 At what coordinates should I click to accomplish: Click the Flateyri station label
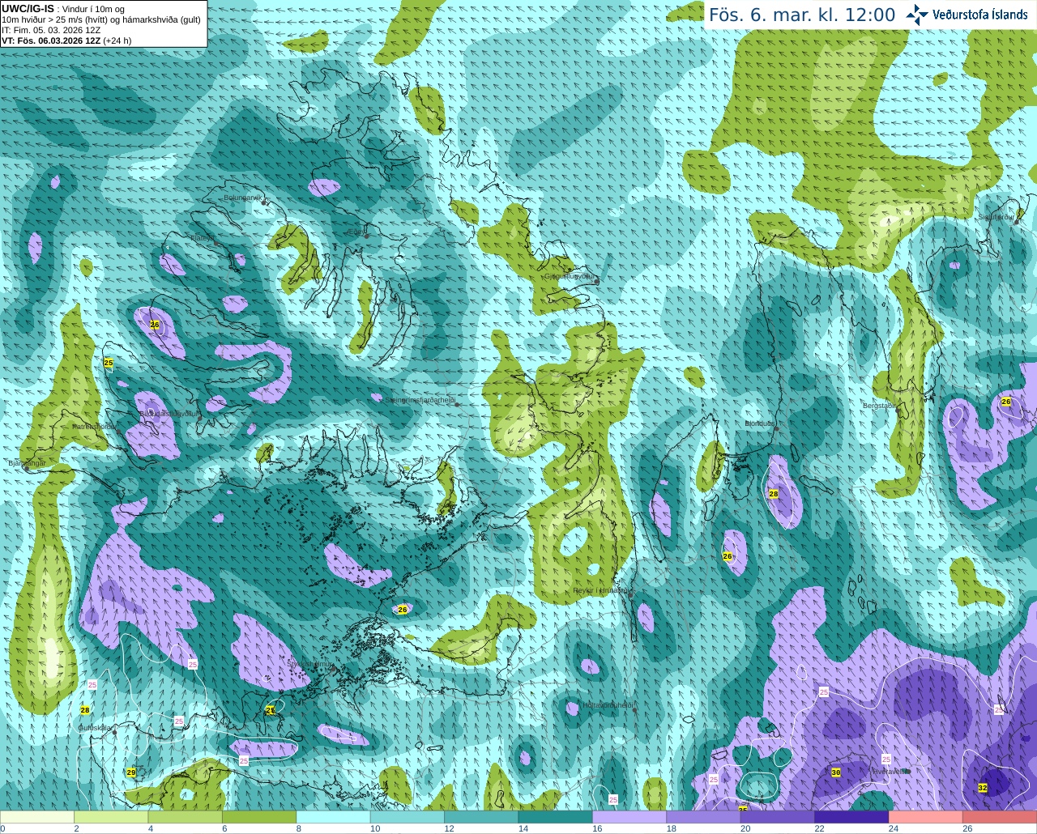(x=203, y=238)
